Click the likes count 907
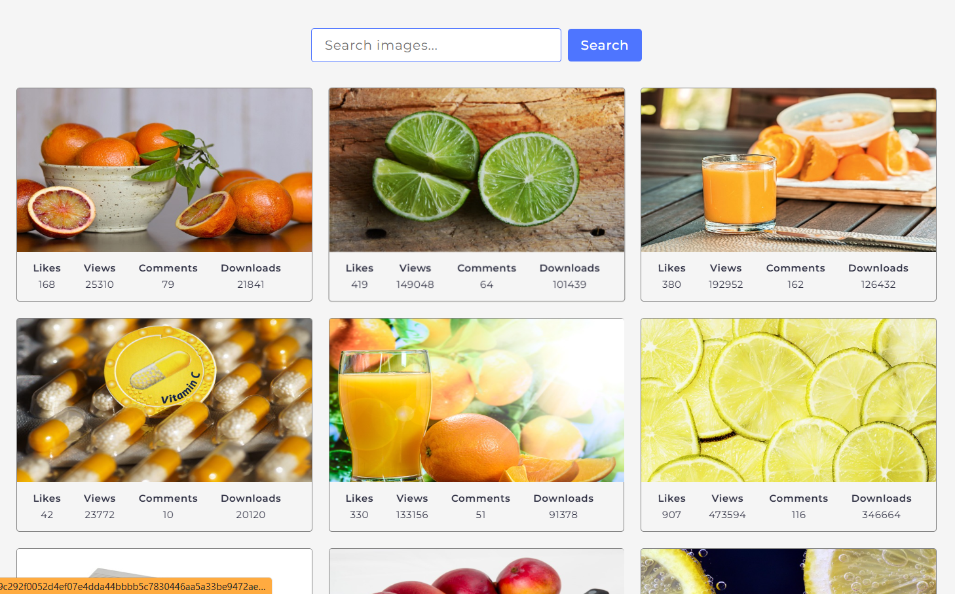This screenshot has width=955, height=594. click(671, 515)
